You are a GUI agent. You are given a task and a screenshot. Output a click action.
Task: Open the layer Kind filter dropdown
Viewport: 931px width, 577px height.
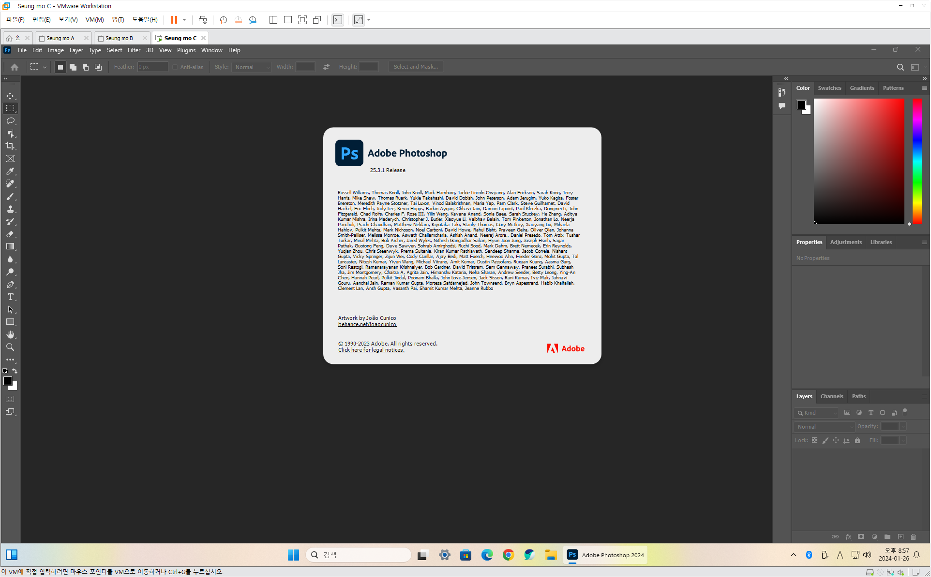click(x=816, y=413)
